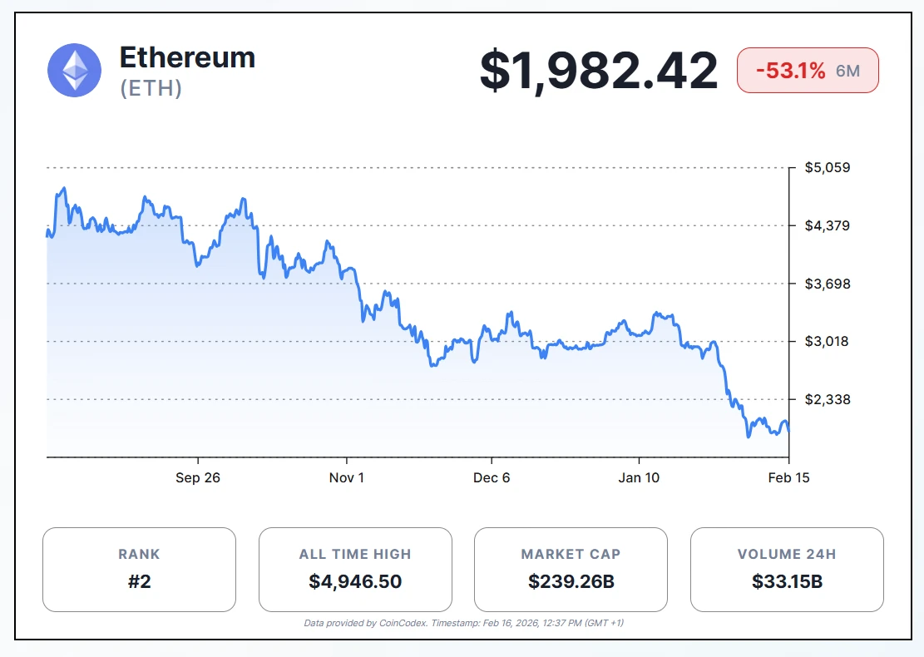Click the $4,379 price axis label
Screen dimensions: 924x657
(x=827, y=226)
